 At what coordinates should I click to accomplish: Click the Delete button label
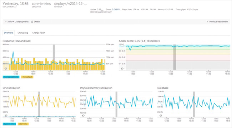pos(37,22)
